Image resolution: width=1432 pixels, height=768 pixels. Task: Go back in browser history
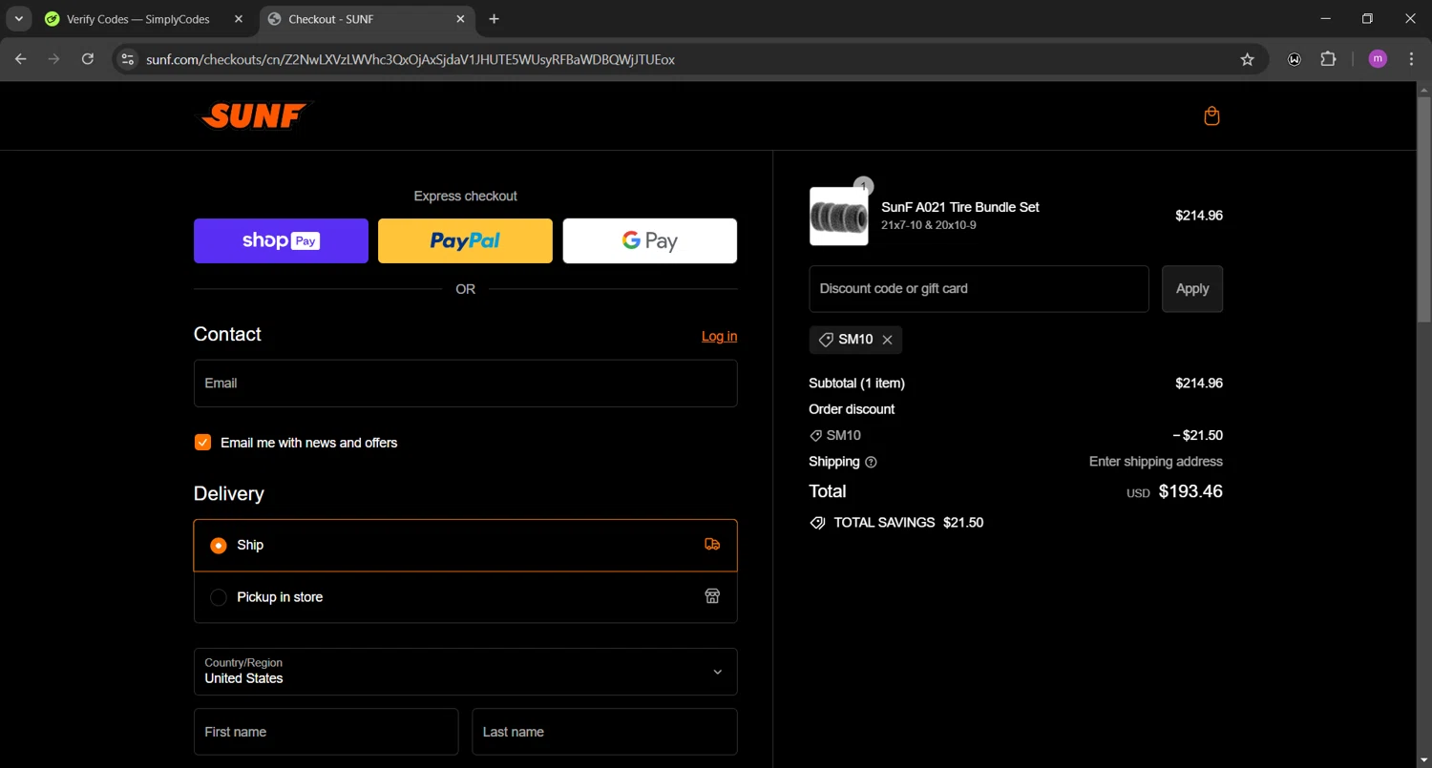[x=21, y=59]
